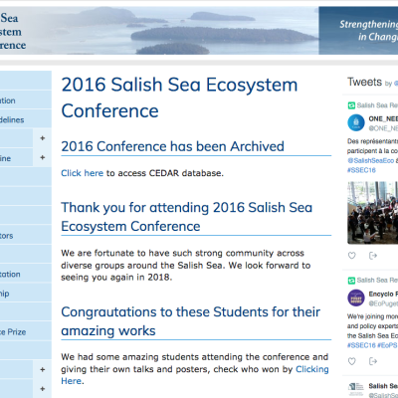The image size is (398, 398).
Task: Click the '@EoPuget' handle text
Action: (x=383, y=303)
